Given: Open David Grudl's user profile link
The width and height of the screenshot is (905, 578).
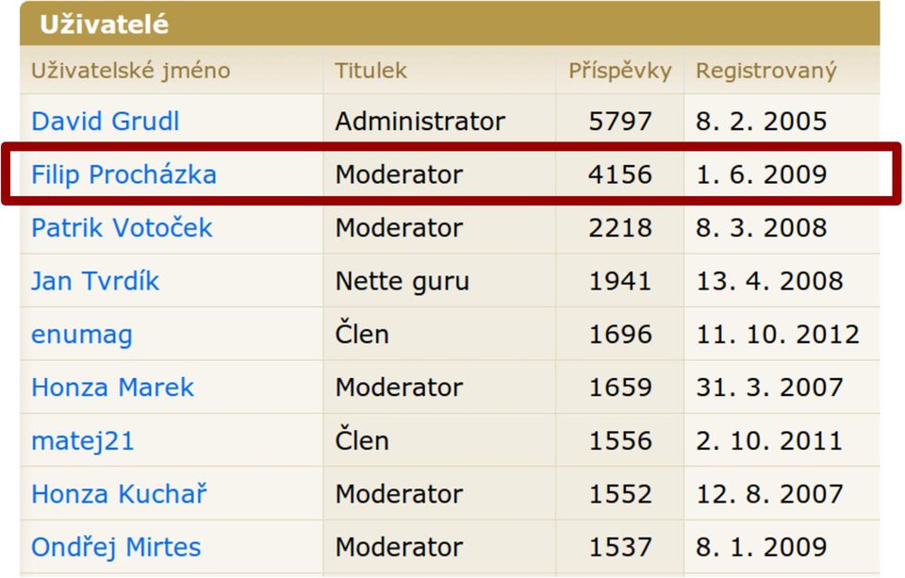Looking at the screenshot, I should click(x=105, y=122).
